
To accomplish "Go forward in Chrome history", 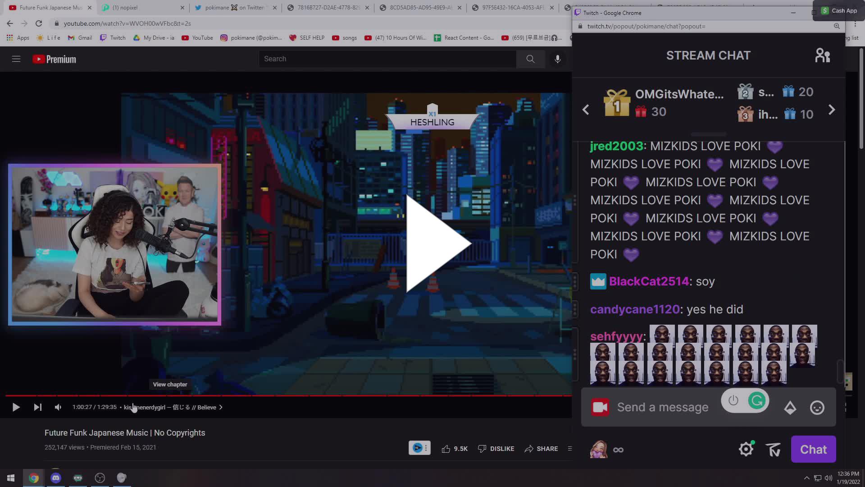I will pos(24,23).
